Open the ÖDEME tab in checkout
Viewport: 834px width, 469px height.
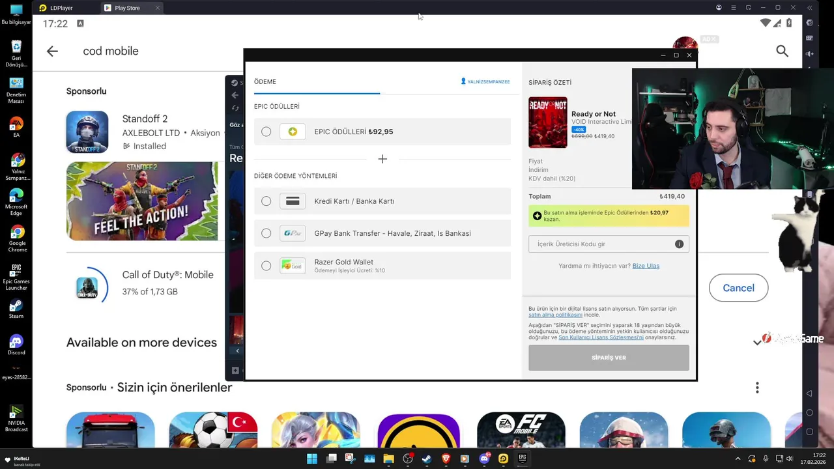pyautogui.click(x=265, y=81)
